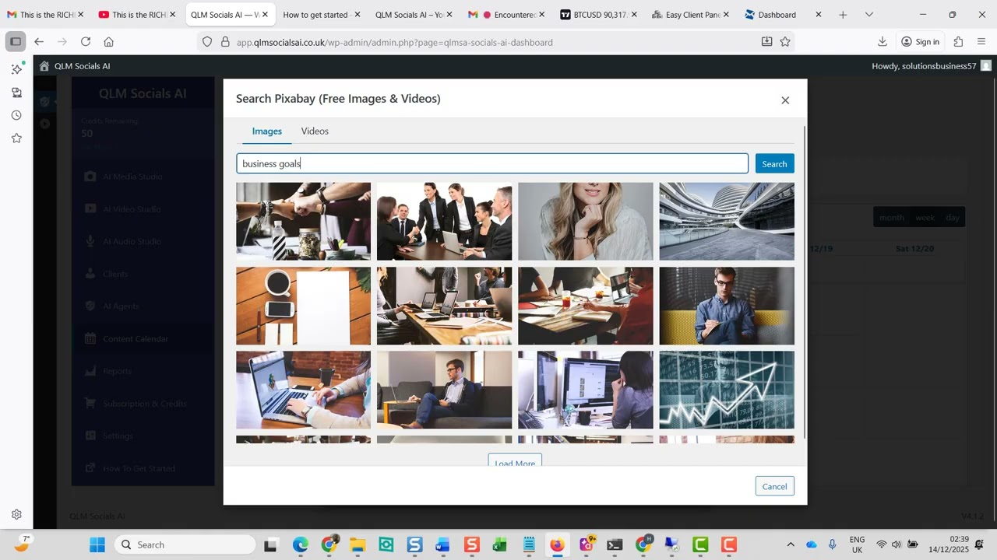Click the 'business goals' search field

click(x=492, y=163)
